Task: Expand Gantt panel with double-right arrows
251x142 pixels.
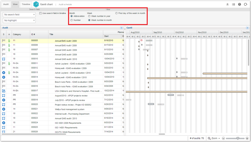Action: pos(248,28)
